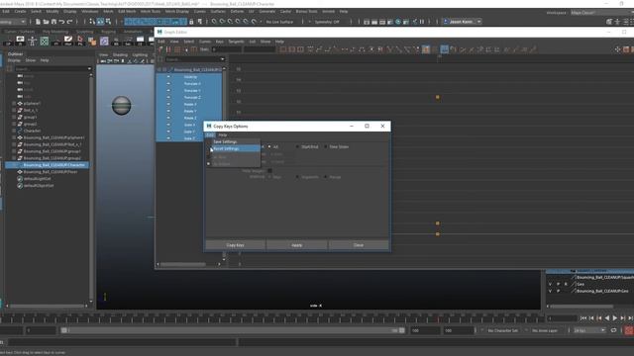Screen dimensions: 634x356
Task: Open the playback speed fps dropdown
Action: coord(589,330)
